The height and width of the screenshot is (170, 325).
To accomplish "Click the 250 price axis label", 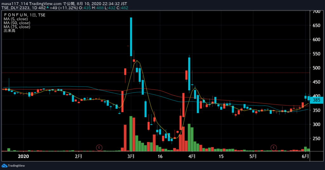I will point(316,139).
